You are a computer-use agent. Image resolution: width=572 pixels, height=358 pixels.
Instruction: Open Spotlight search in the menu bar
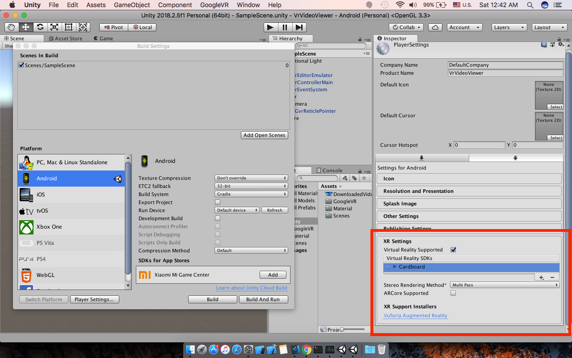click(x=530, y=5)
